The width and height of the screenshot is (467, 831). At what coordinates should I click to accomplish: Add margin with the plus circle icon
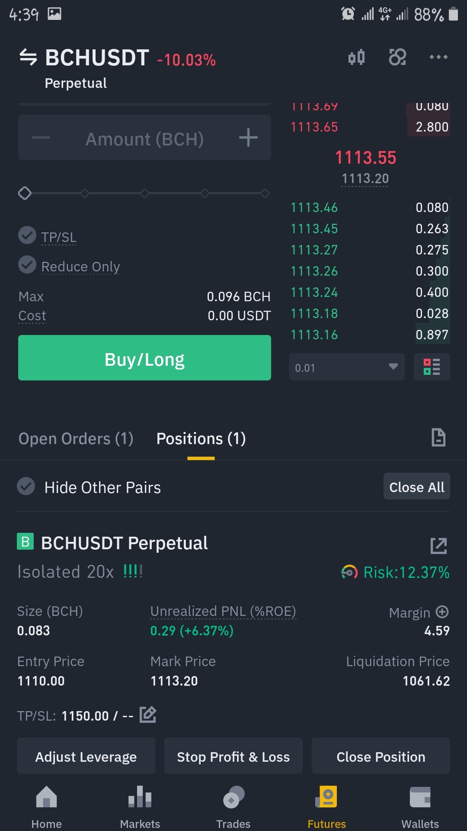pos(442,612)
